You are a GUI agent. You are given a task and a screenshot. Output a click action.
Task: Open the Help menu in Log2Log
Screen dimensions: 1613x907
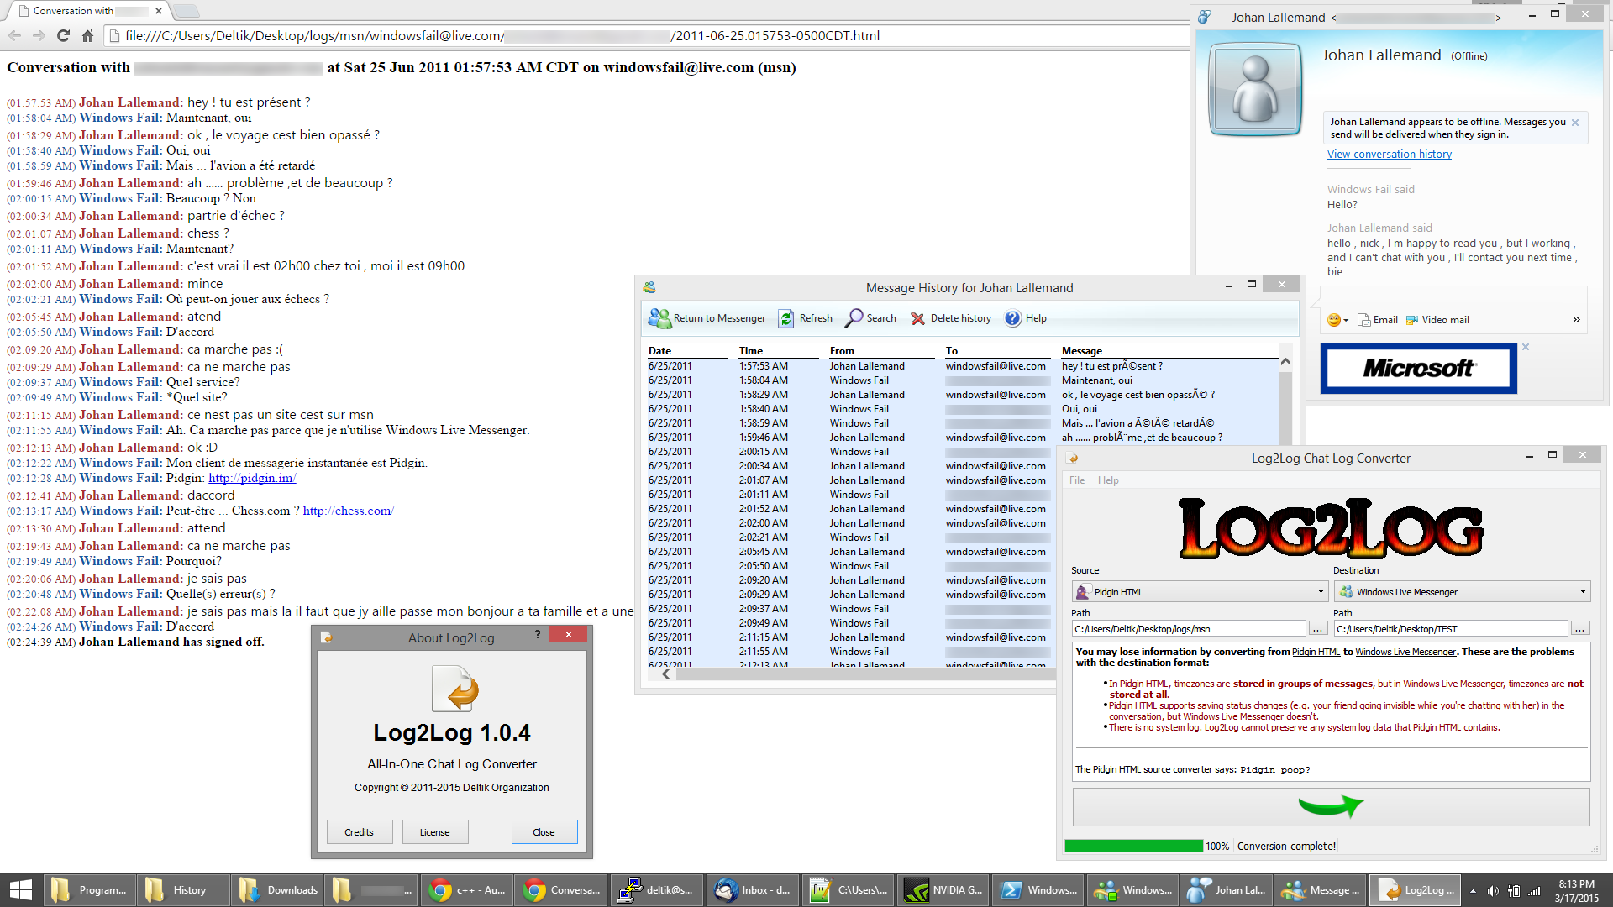pos(1108,480)
